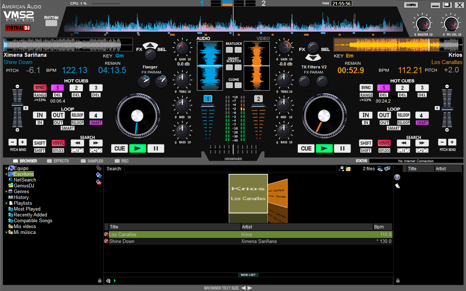Click left deck loop halve button

point(78,150)
